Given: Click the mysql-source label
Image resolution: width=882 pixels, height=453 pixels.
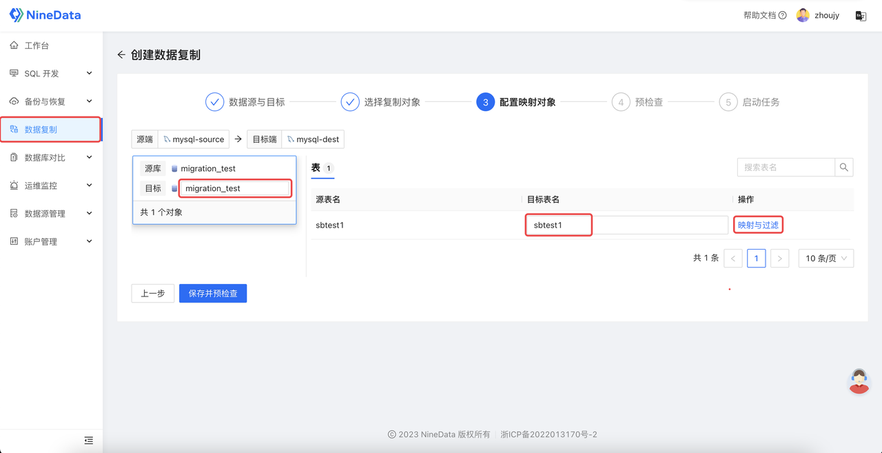Looking at the screenshot, I should (x=198, y=139).
